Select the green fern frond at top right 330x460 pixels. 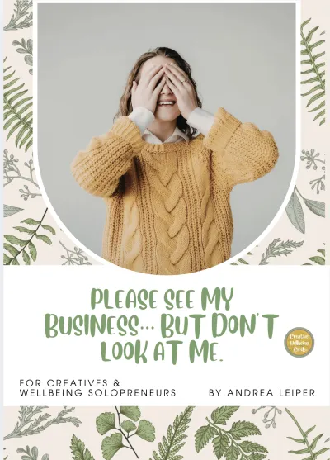(x=313, y=69)
